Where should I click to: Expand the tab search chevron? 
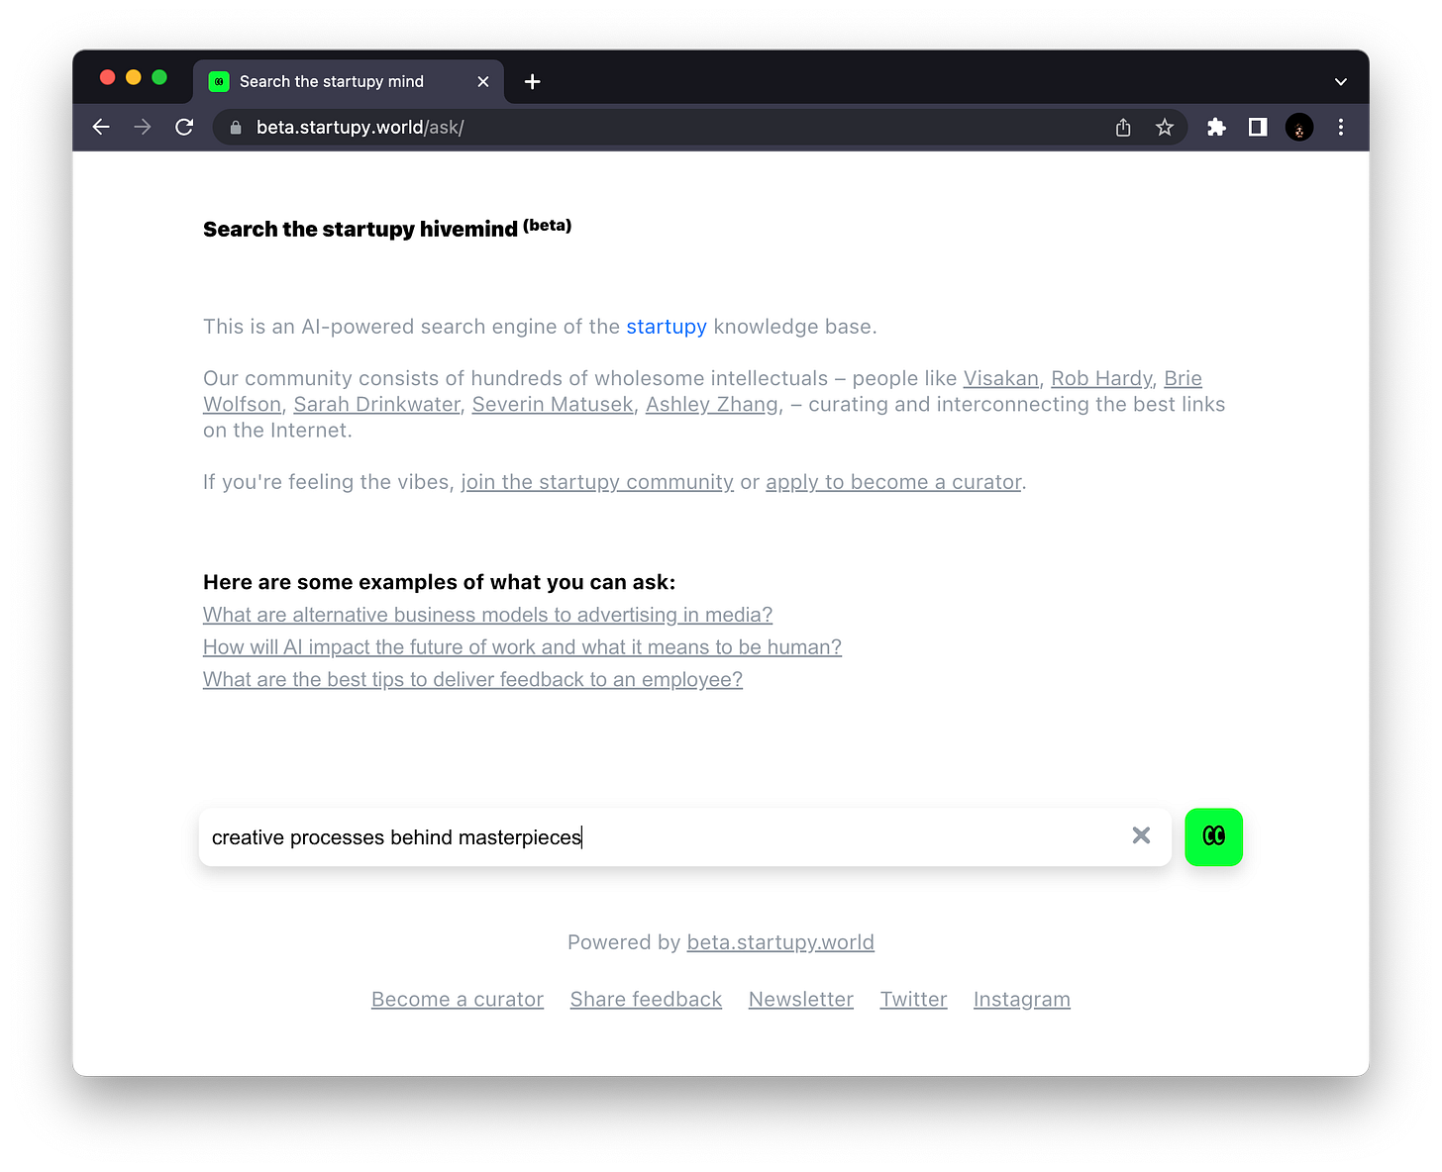coord(1341,81)
